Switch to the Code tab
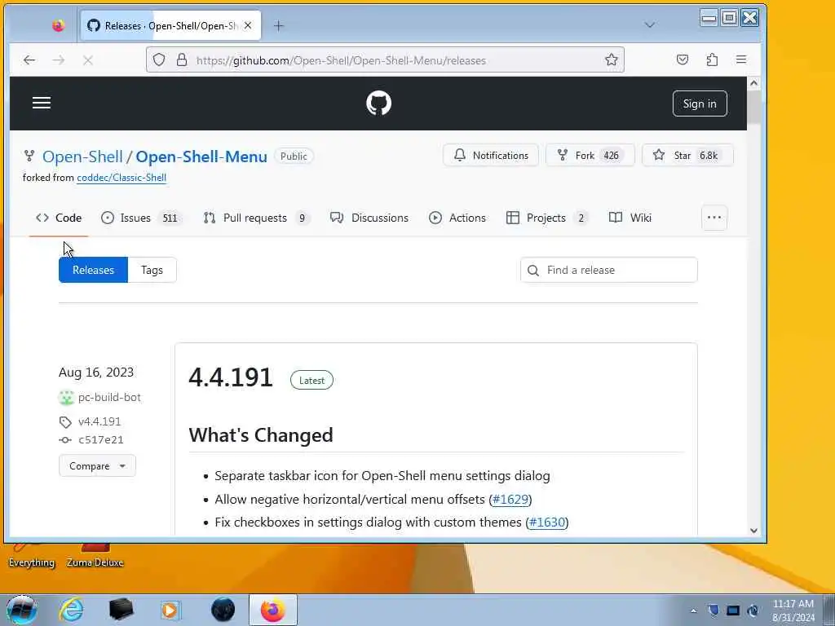The width and height of the screenshot is (835, 626). tap(59, 218)
